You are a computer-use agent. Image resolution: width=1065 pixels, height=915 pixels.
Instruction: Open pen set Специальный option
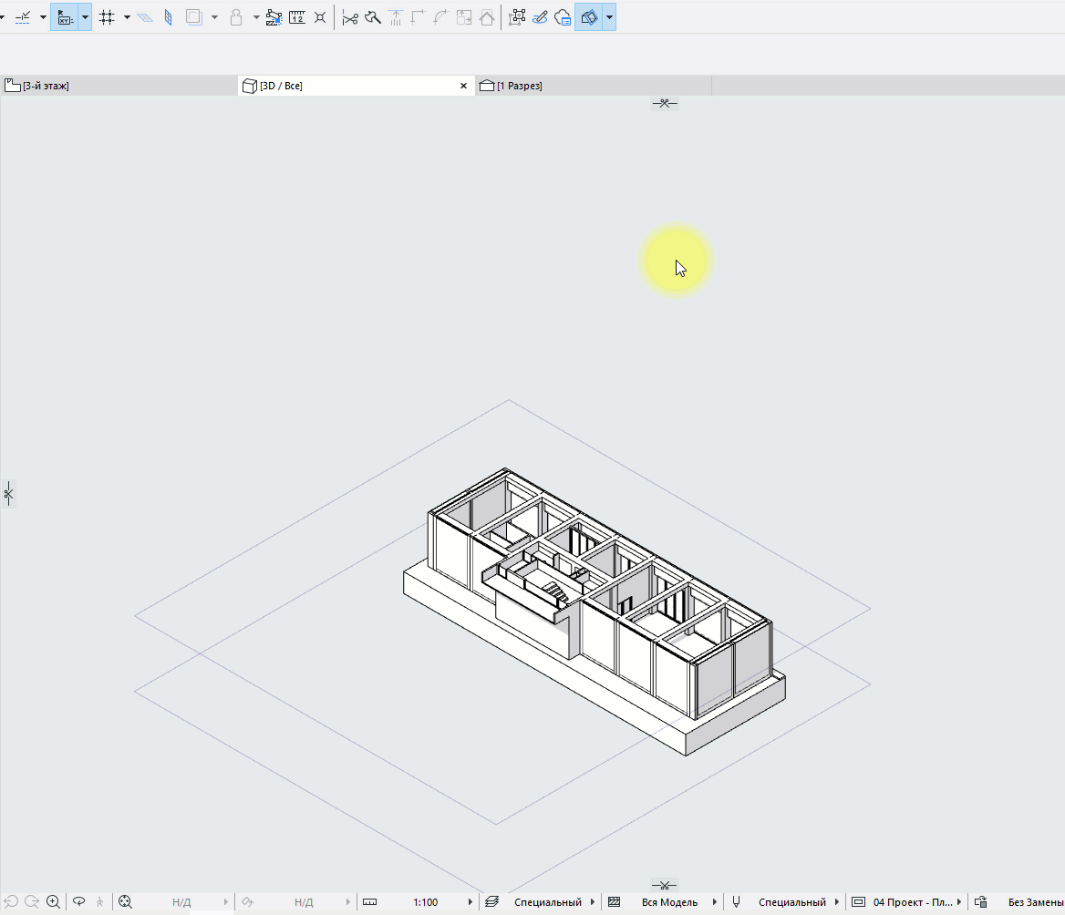(x=792, y=902)
